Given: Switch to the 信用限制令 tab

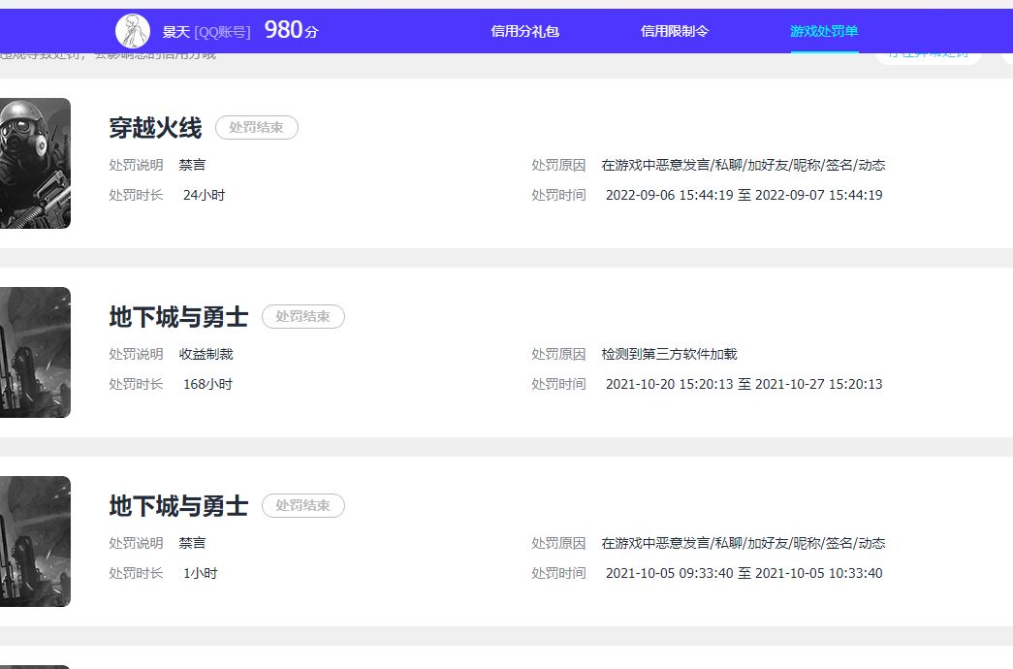Looking at the screenshot, I should (675, 31).
